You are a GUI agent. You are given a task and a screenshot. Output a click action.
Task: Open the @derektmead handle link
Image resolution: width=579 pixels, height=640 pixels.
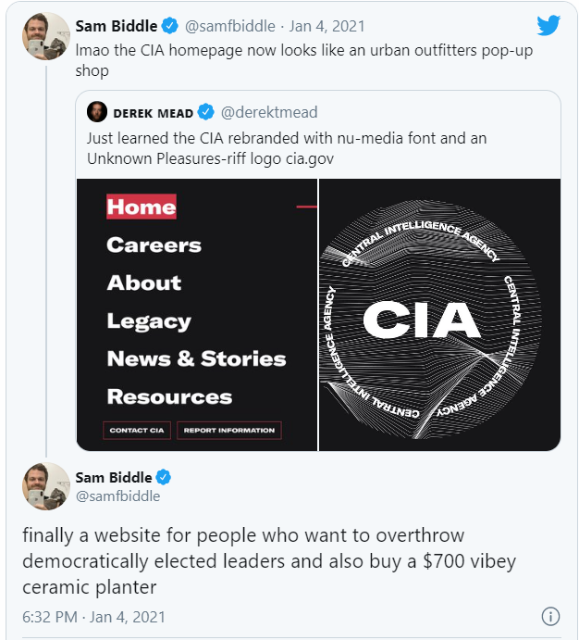(x=269, y=113)
